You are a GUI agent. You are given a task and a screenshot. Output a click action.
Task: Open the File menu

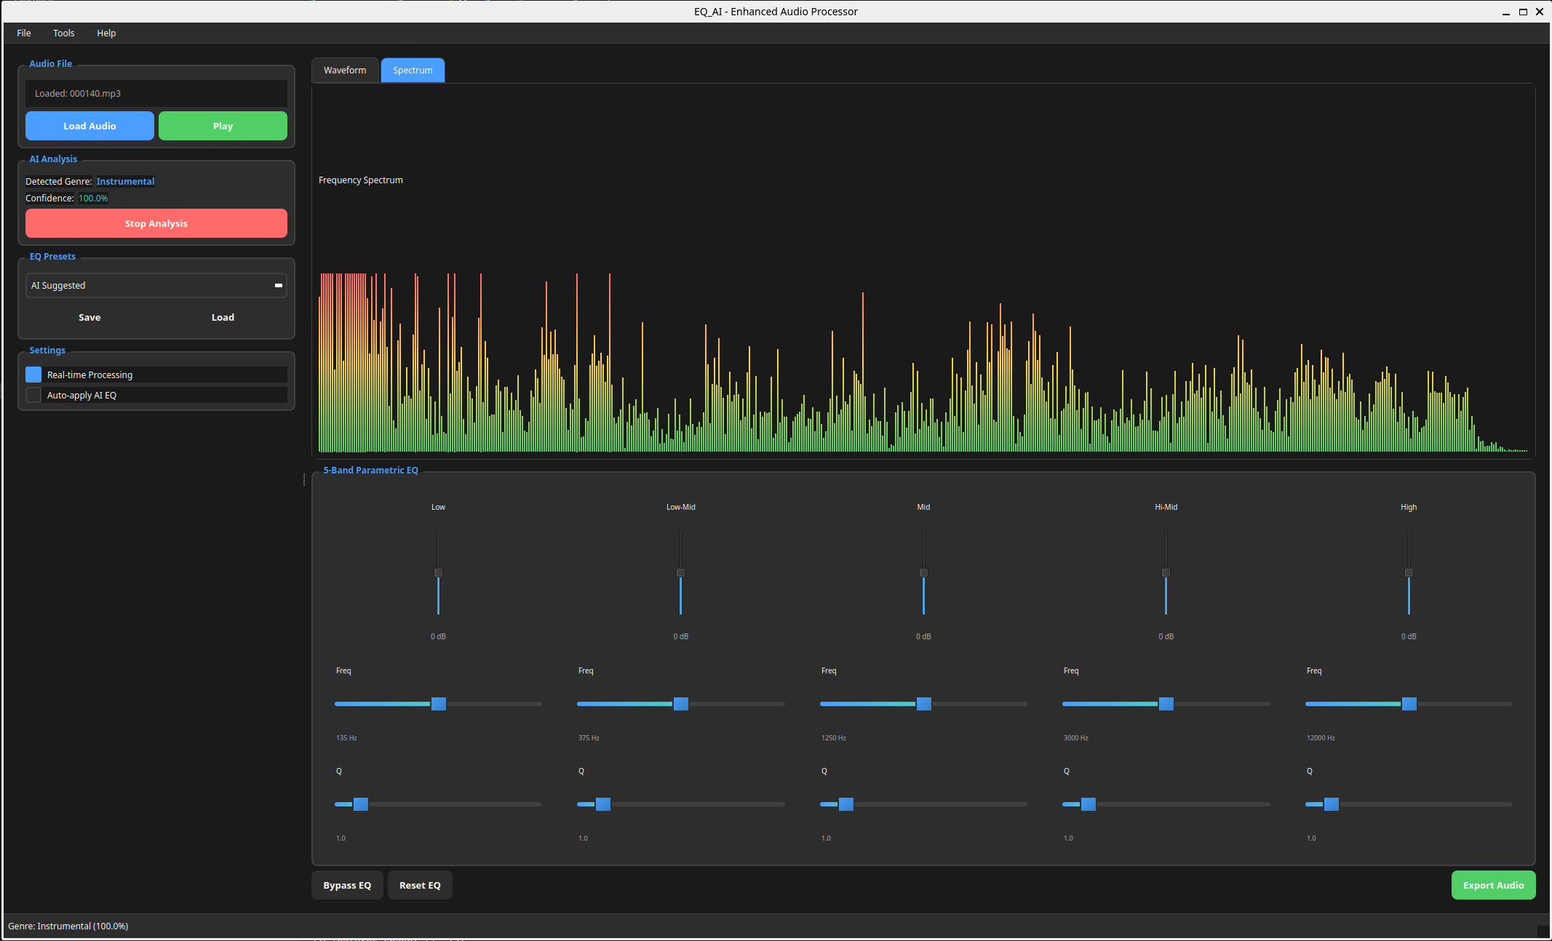pos(24,33)
